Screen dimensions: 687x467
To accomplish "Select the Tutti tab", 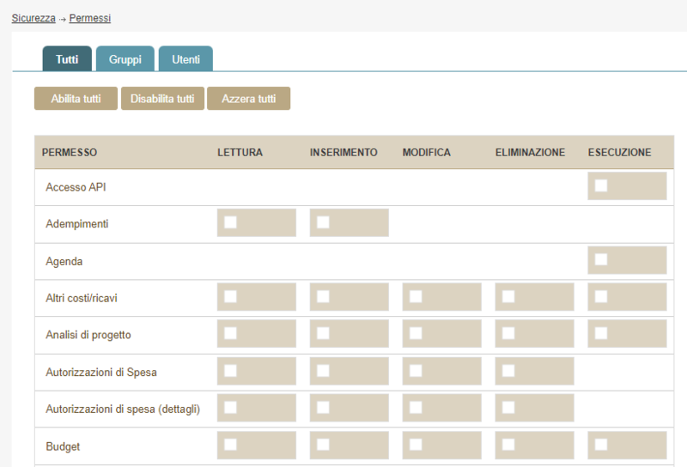I will [x=67, y=59].
